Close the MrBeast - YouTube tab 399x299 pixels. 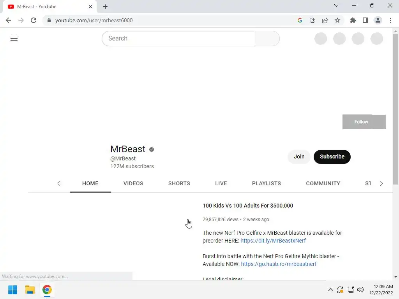coord(90,7)
